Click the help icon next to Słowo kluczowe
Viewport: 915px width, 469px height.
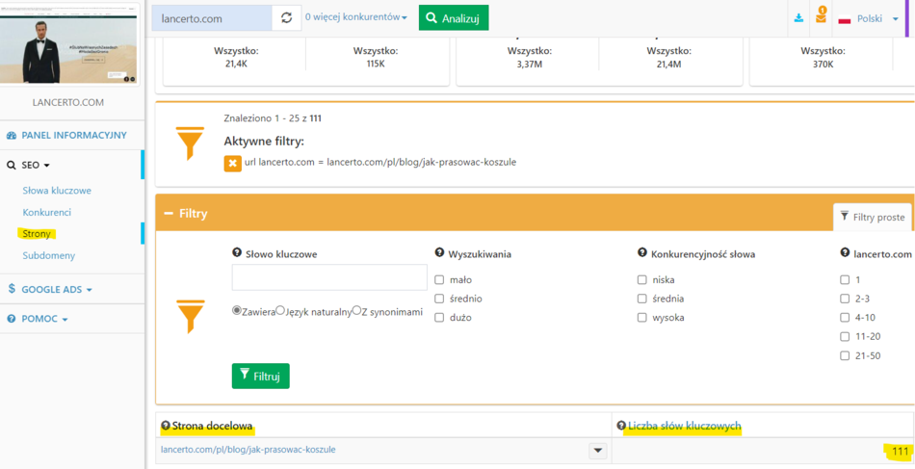tap(237, 253)
